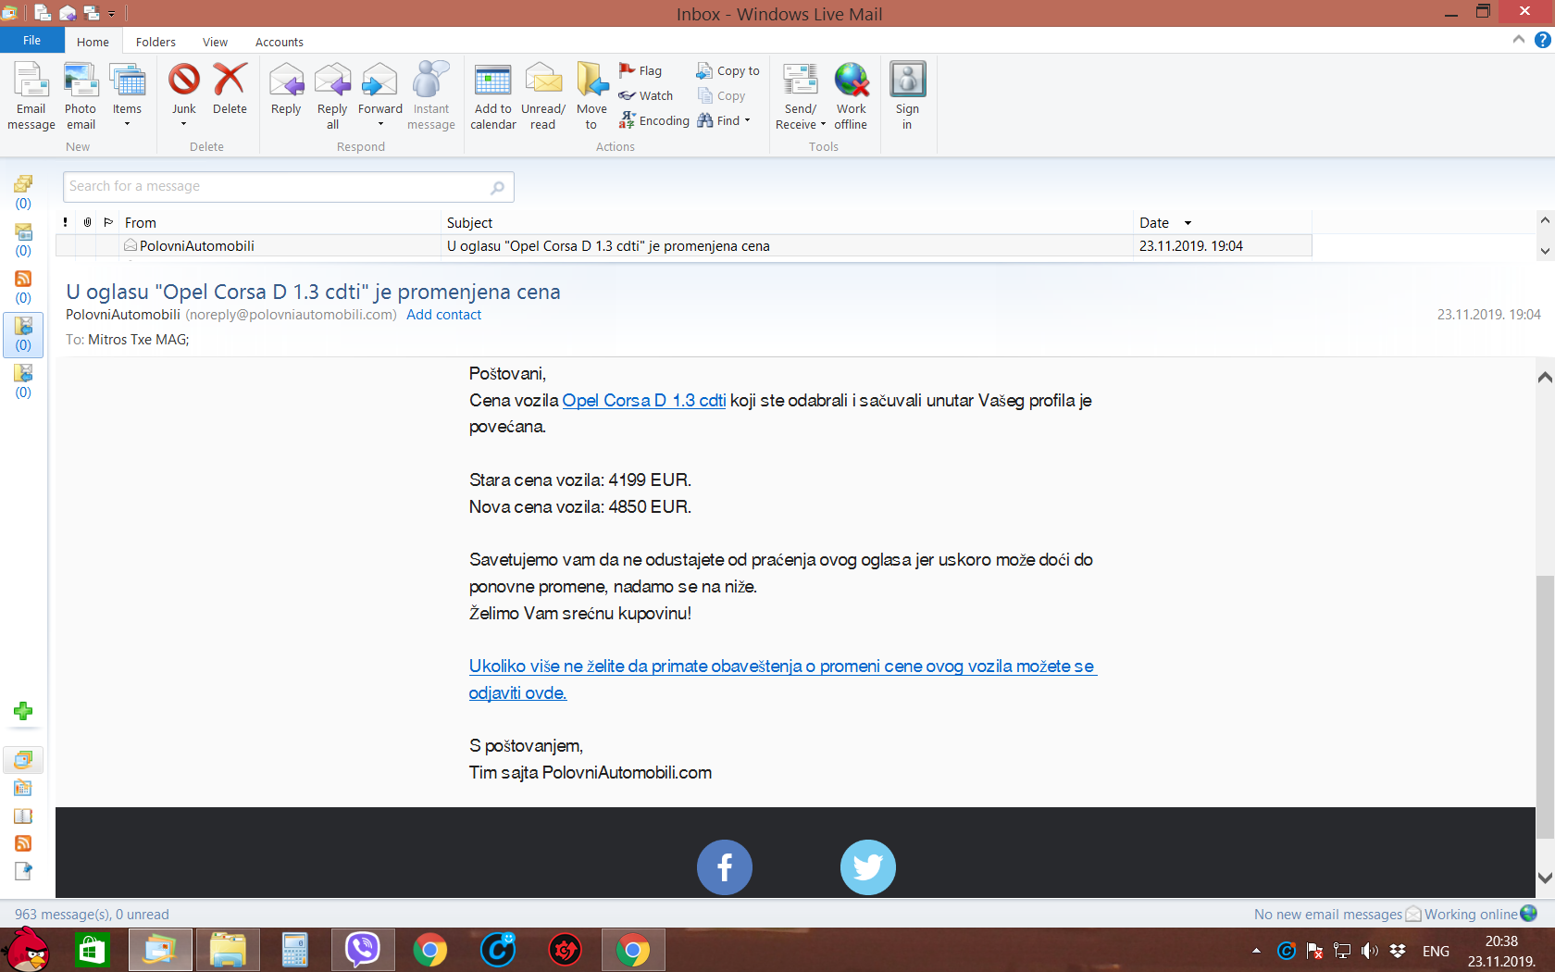The width and height of the screenshot is (1555, 972).
Task: Click the green plus add shortcut
Action: [23, 711]
